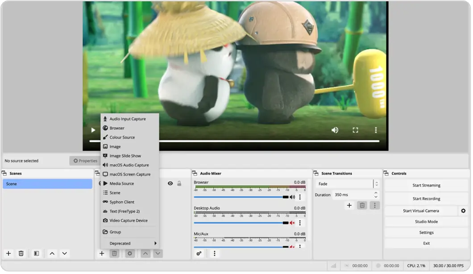Toggle the source lock icon
This screenshot has width=473, height=274.
pos(179,184)
